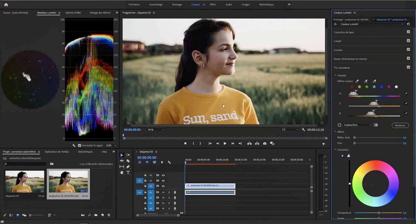Mute audio track A1 with the M button
Image resolution: width=416 pixels, height=224 pixels.
(x=163, y=192)
